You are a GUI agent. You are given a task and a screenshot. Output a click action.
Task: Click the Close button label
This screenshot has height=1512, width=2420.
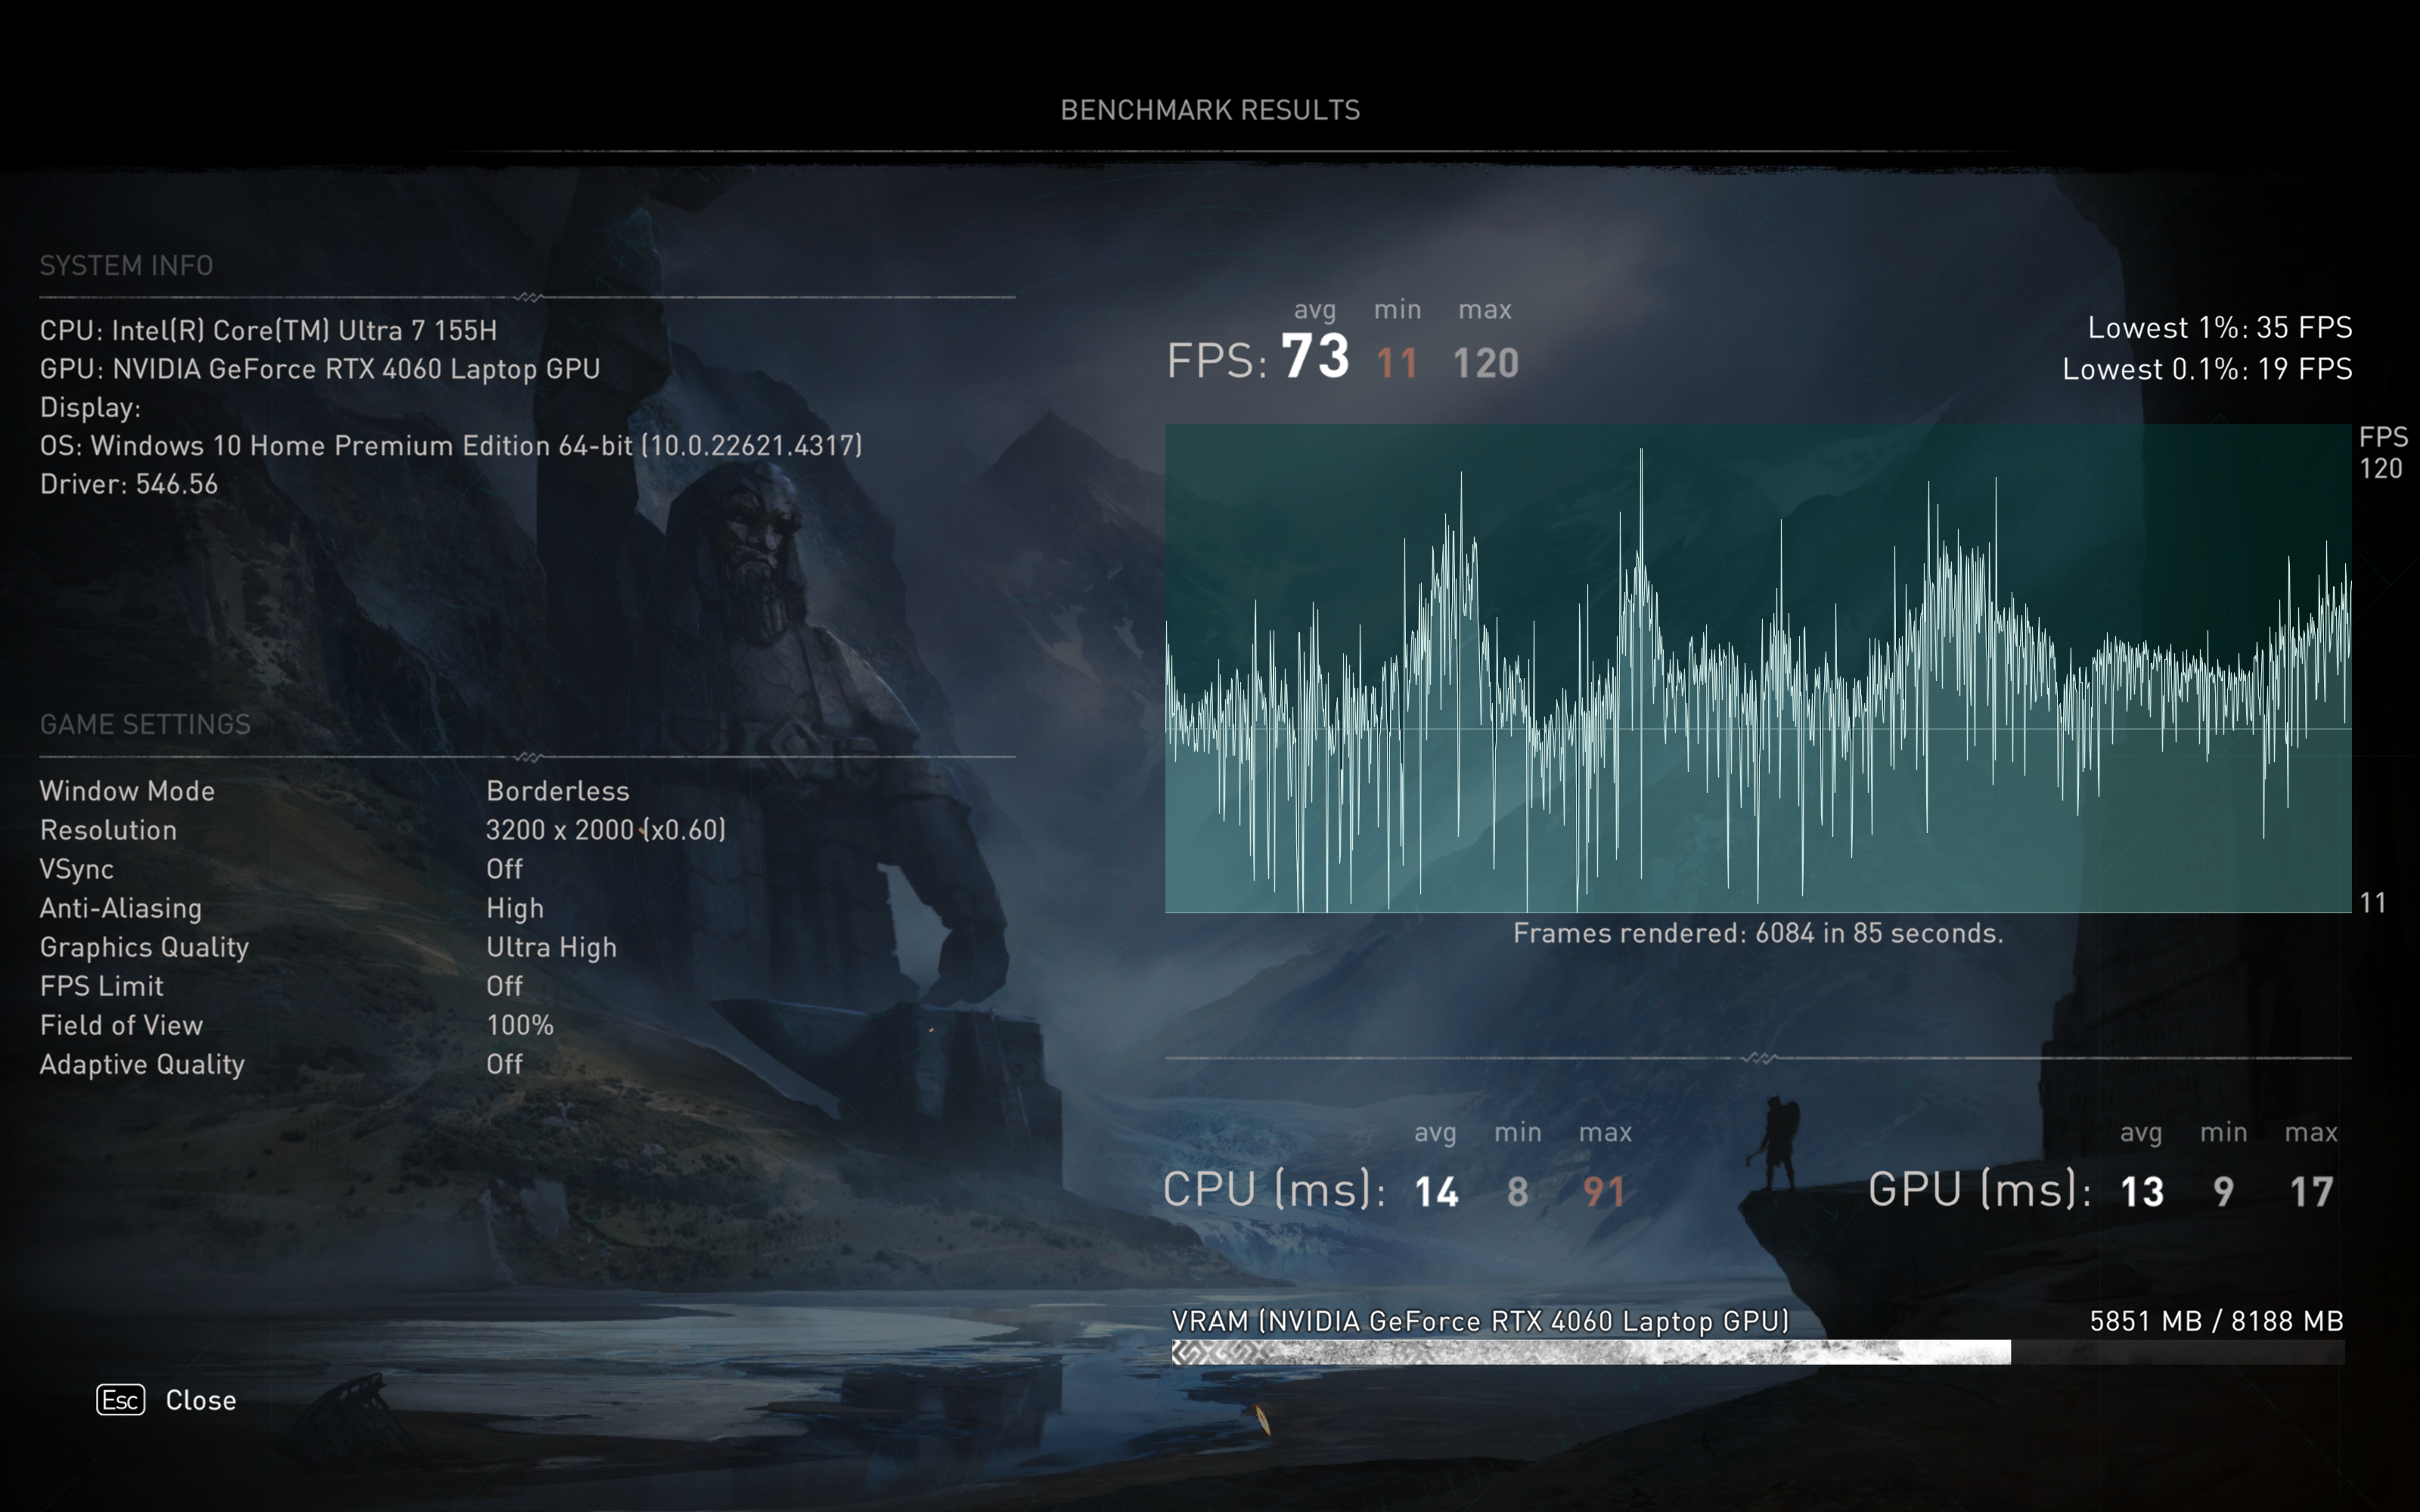[x=201, y=1400]
